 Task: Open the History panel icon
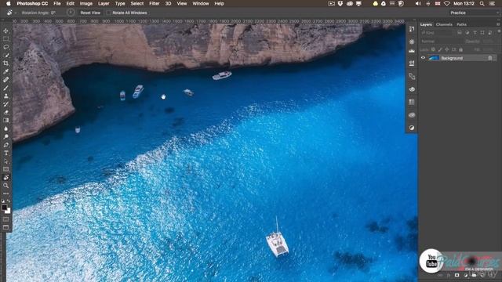(x=412, y=29)
